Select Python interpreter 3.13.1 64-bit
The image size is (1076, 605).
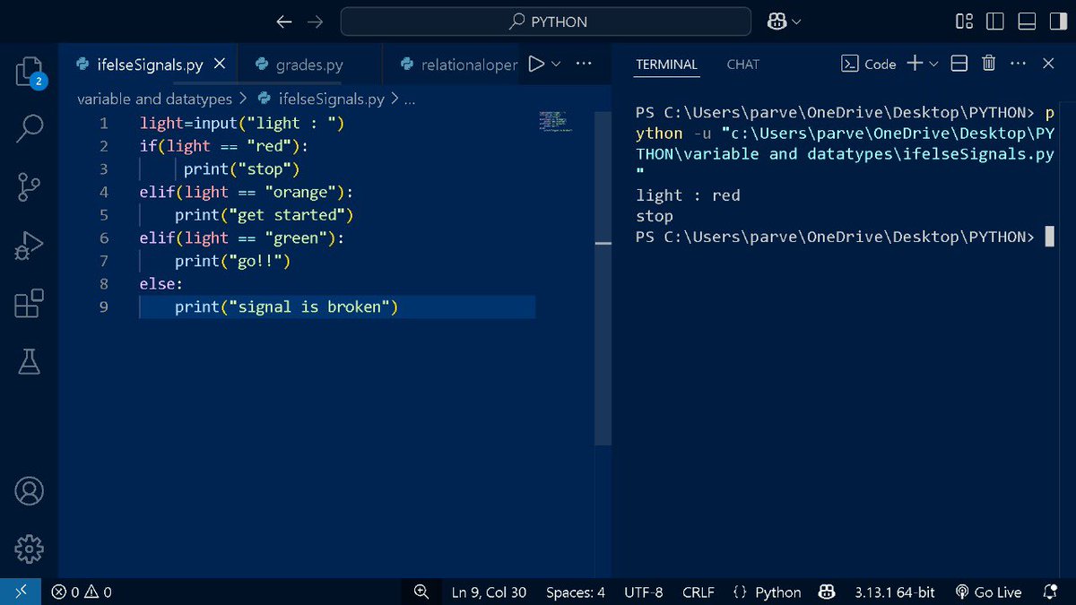click(x=894, y=592)
